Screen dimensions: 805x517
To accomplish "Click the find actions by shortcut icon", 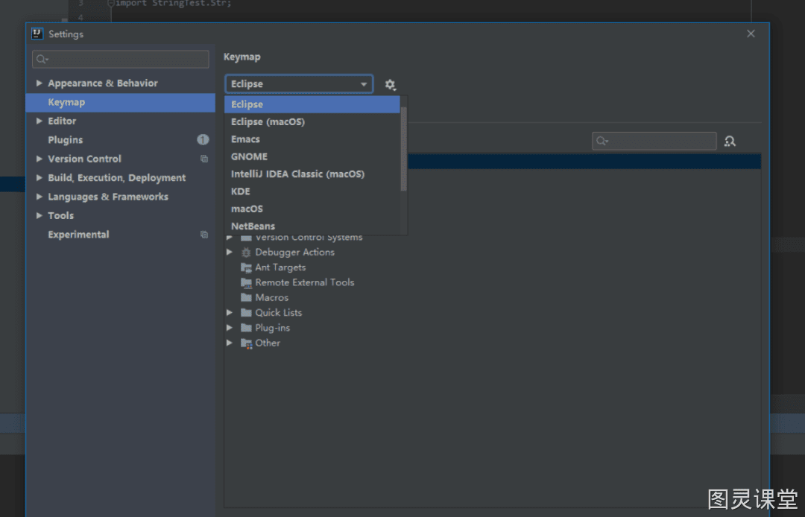I will click(730, 141).
